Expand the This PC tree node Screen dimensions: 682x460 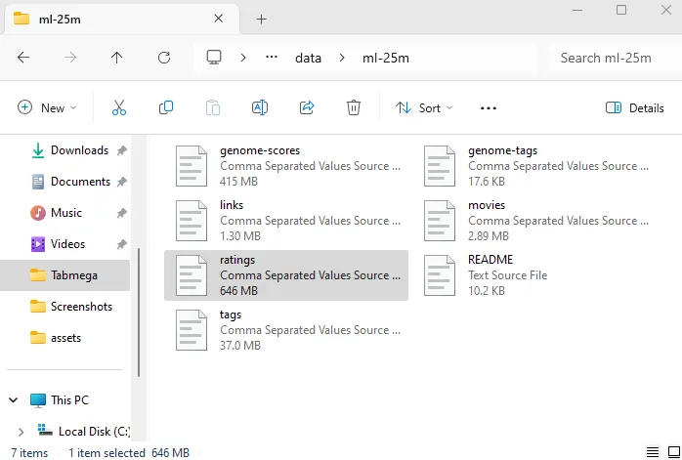click(14, 399)
